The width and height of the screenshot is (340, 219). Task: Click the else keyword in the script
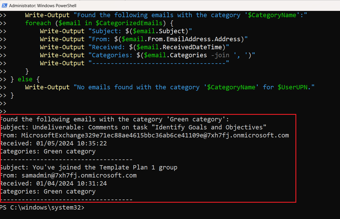25,79
